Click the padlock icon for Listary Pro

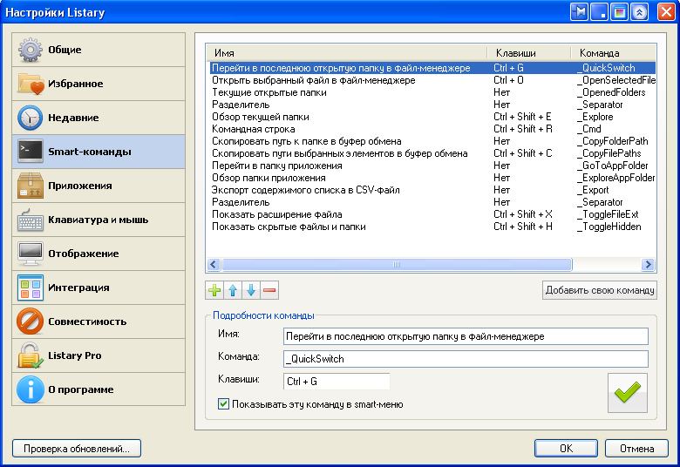coord(31,355)
